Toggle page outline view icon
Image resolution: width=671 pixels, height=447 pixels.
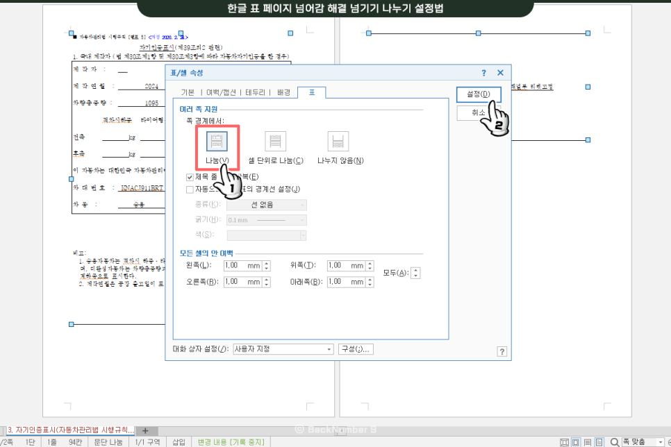(576, 442)
